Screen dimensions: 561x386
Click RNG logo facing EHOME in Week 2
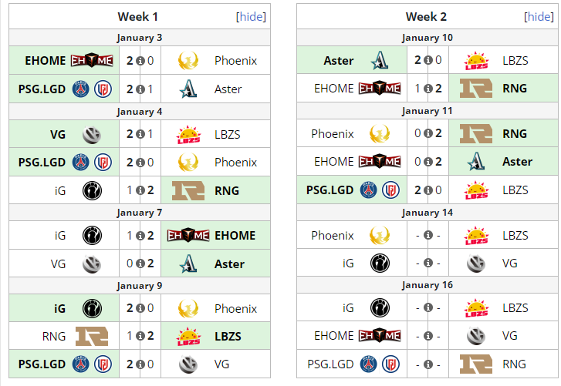coord(476,88)
